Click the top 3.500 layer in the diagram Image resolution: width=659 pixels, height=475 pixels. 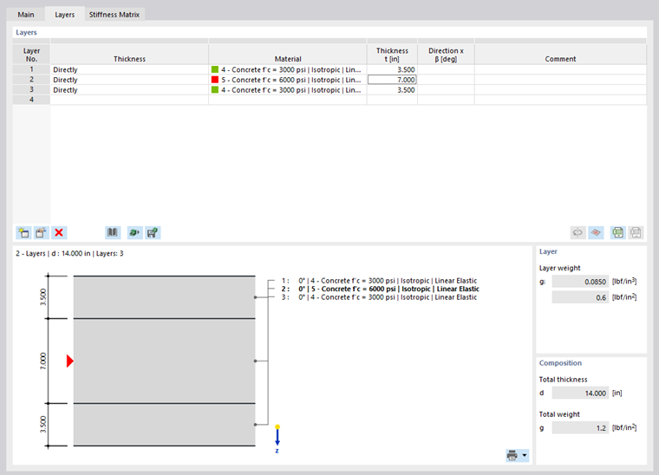(165, 297)
